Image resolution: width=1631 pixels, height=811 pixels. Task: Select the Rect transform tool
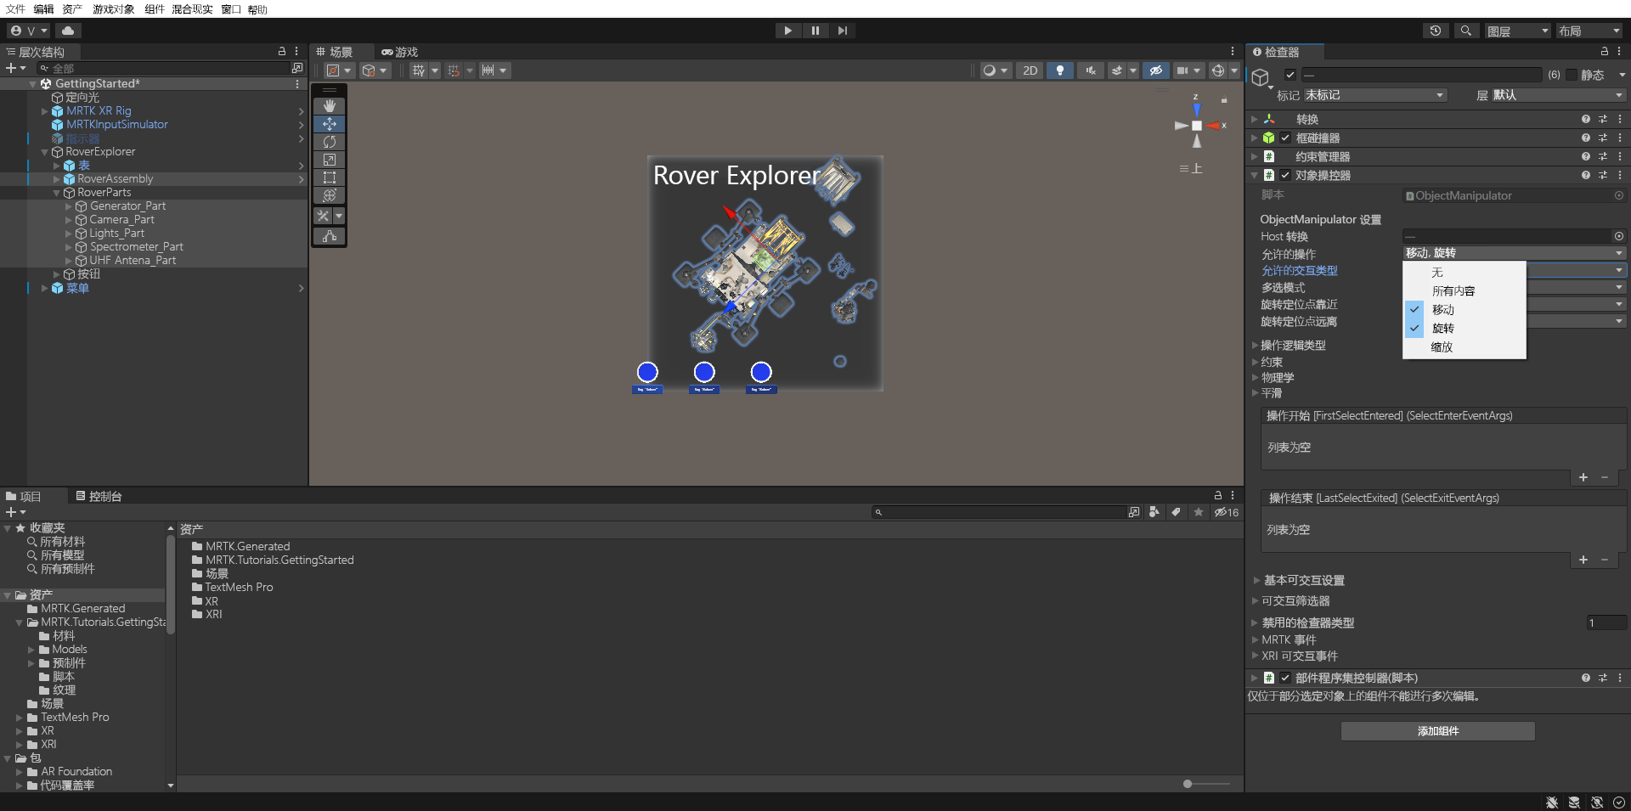coord(330,177)
